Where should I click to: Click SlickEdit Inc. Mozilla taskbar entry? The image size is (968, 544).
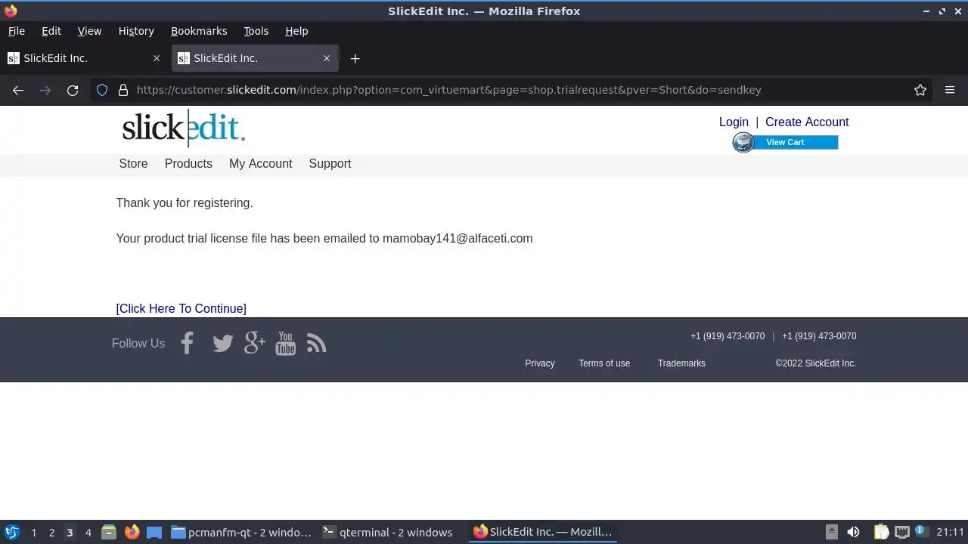coord(542,532)
